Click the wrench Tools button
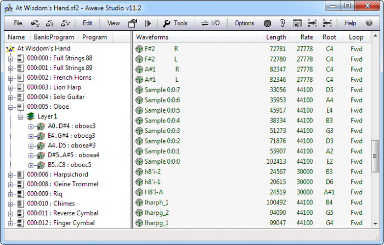This screenshot has height=245, width=384. tap(175, 24)
